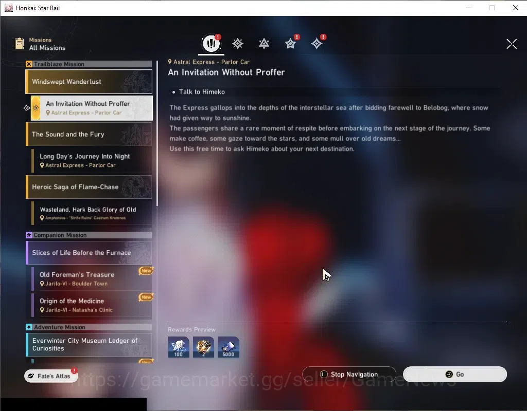The height and width of the screenshot is (411, 527).
Task: Click the Adventure Mission header diamond icon
Action: [29, 327]
